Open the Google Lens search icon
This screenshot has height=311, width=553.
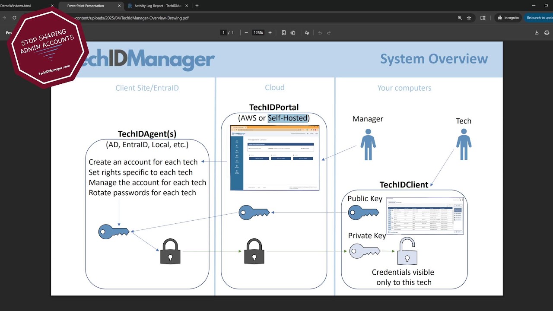coord(483,18)
